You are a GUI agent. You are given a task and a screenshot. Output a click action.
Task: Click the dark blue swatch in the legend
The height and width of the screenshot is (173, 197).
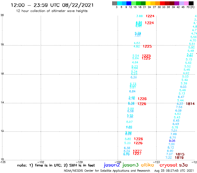point(129,3)
